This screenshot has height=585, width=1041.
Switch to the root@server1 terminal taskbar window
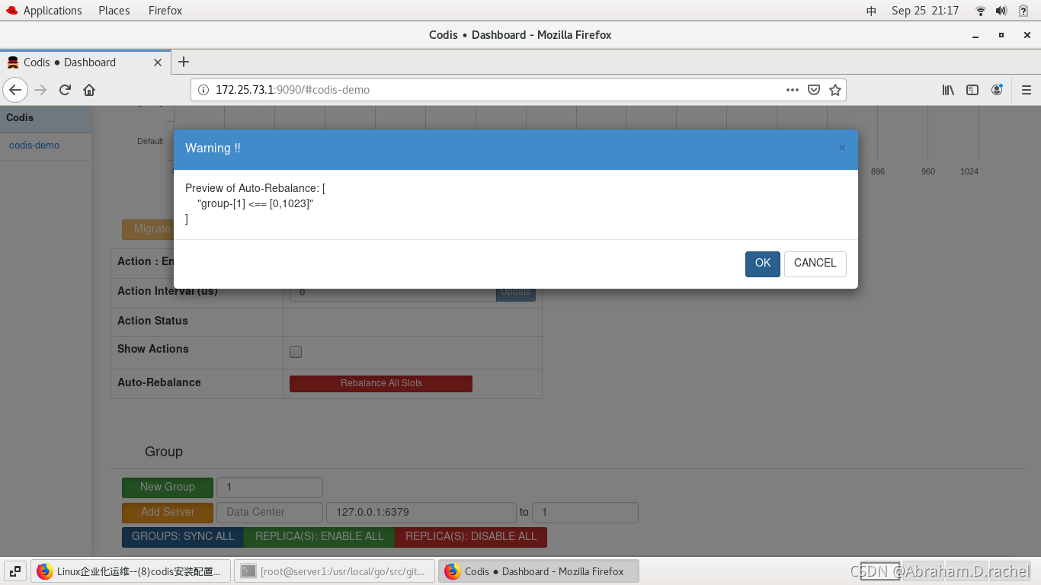coord(335,571)
